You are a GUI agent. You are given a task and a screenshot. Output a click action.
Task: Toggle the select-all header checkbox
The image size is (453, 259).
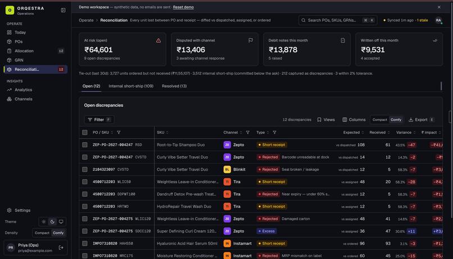(85, 132)
